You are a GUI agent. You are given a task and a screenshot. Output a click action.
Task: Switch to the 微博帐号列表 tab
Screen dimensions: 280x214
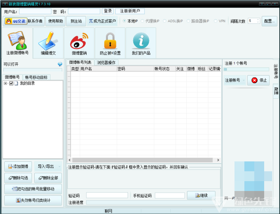[80, 62]
